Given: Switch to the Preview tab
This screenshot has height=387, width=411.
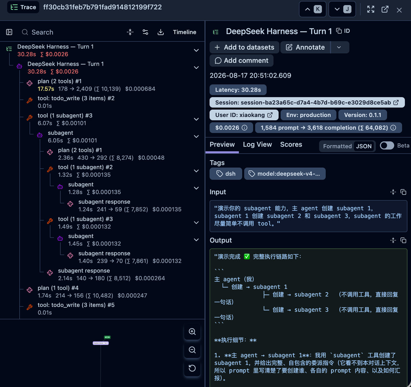Looking at the screenshot, I should pos(222,145).
